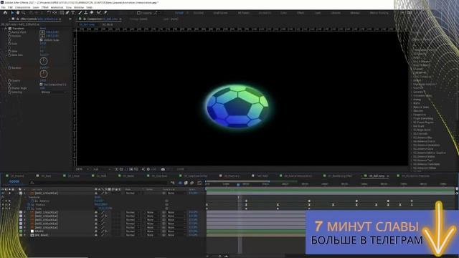Click the Position stopwatch in Effect Controls
Viewport: 459px width, 258px height.
9,36
